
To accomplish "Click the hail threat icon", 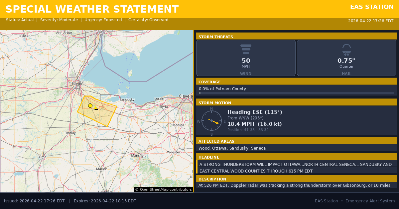I will [346, 49].
